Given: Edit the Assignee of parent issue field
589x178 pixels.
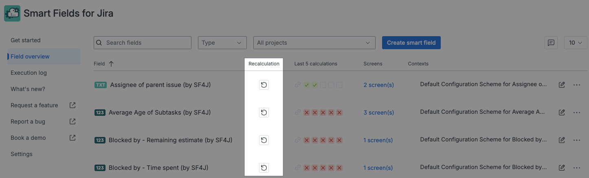Looking at the screenshot, I should [562, 85].
